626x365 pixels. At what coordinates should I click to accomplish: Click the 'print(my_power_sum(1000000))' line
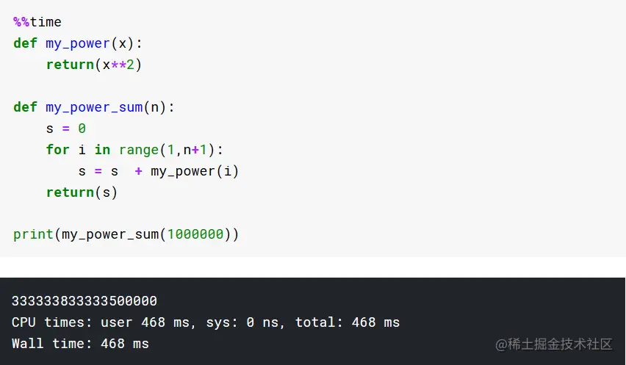(126, 234)
